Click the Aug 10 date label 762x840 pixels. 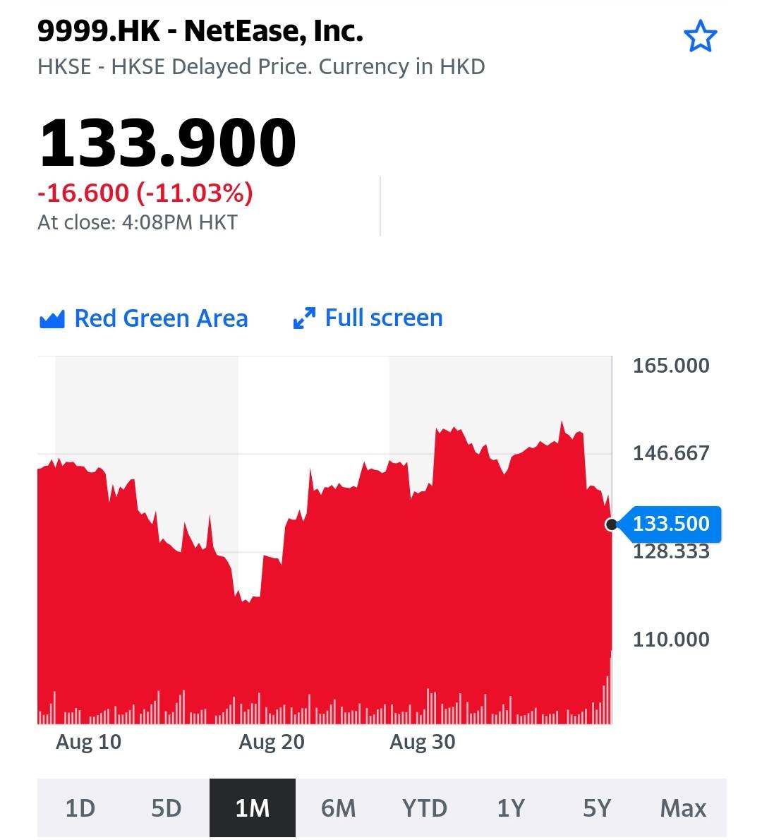click(x=89, y=742)
